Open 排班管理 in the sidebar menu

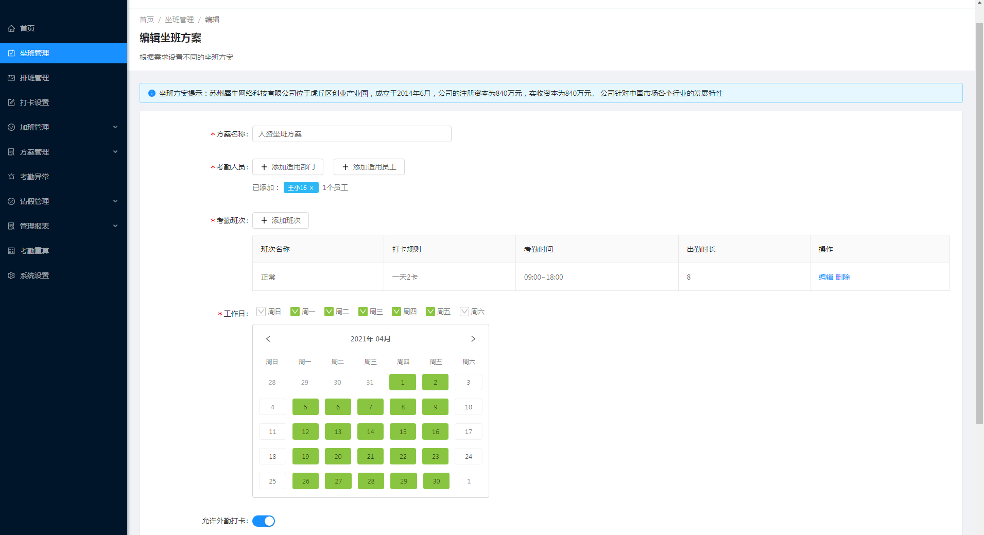coord(63,78)
